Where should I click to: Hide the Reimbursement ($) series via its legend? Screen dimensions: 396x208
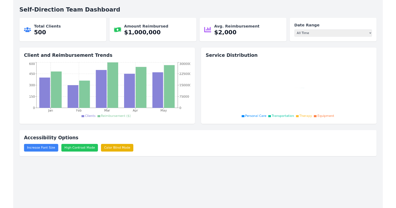(x=114, y=116)
